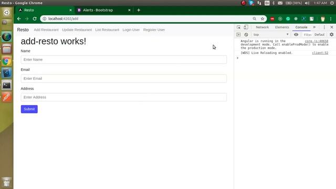This screenshot has height=189, width=336.
Task: Focus the Enter Address input field
Action: (124, 97)
